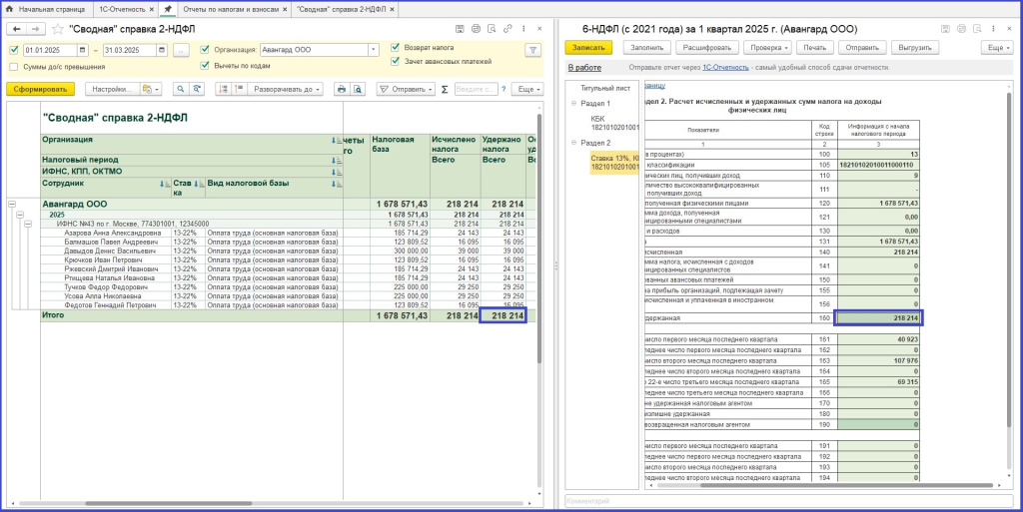
Task: Enable the 'Суммы до/с превышения' checkbox
Action: click(x=13, y=67)
